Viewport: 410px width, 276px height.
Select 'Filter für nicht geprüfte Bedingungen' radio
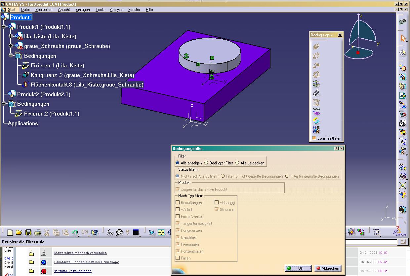[x=223, y=176]
